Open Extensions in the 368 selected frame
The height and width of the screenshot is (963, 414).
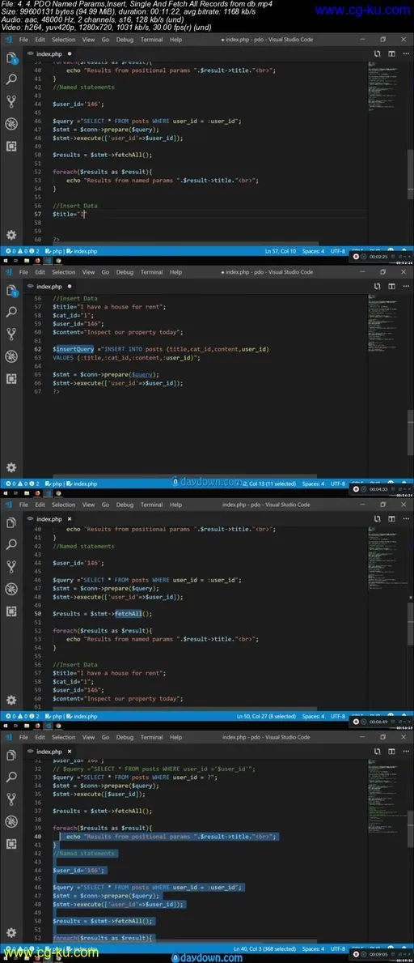[x=11, y=844]
